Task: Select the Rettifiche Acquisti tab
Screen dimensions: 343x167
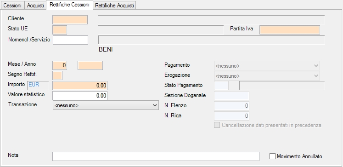Action: (114, 6)
